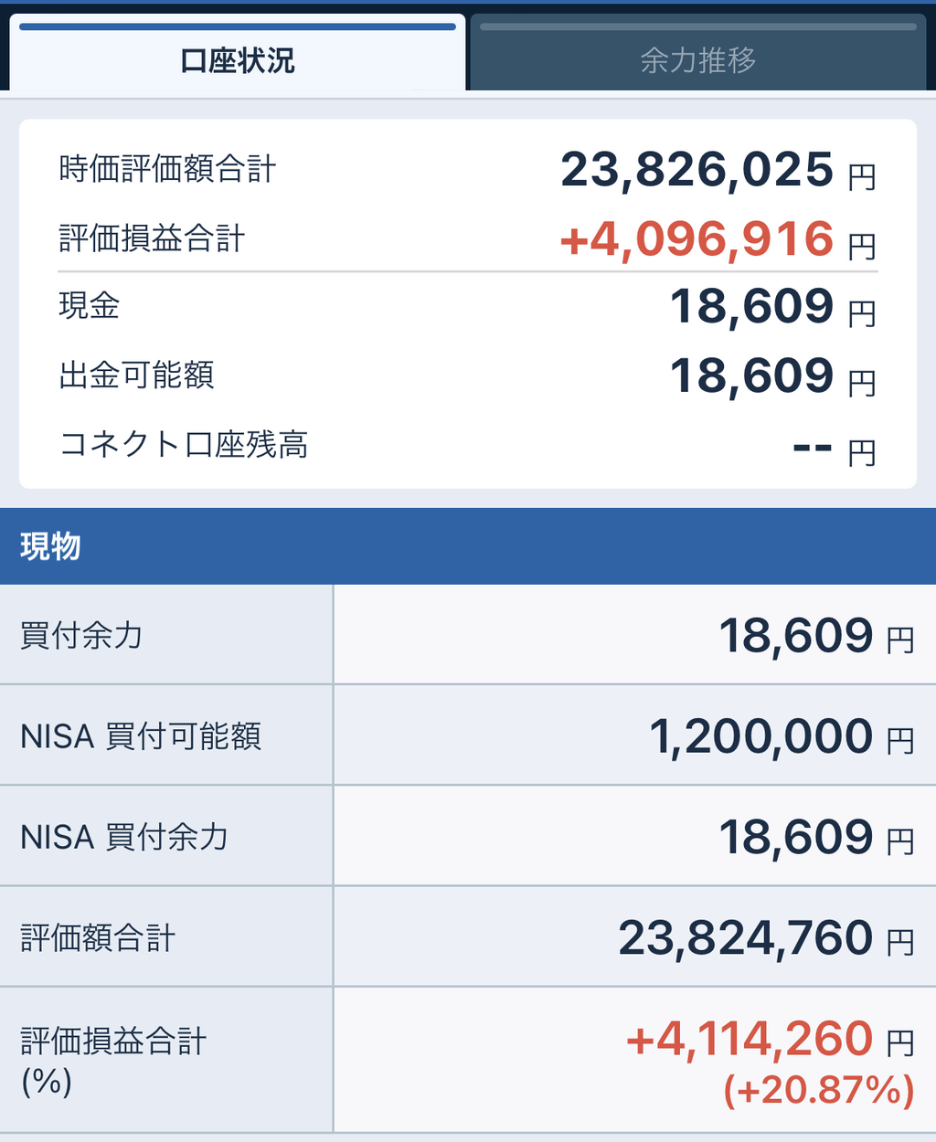Tap the (+20.87%) percentage text
The height and width of the screenshot is (1142, 936).
(x=819, y=1090)
